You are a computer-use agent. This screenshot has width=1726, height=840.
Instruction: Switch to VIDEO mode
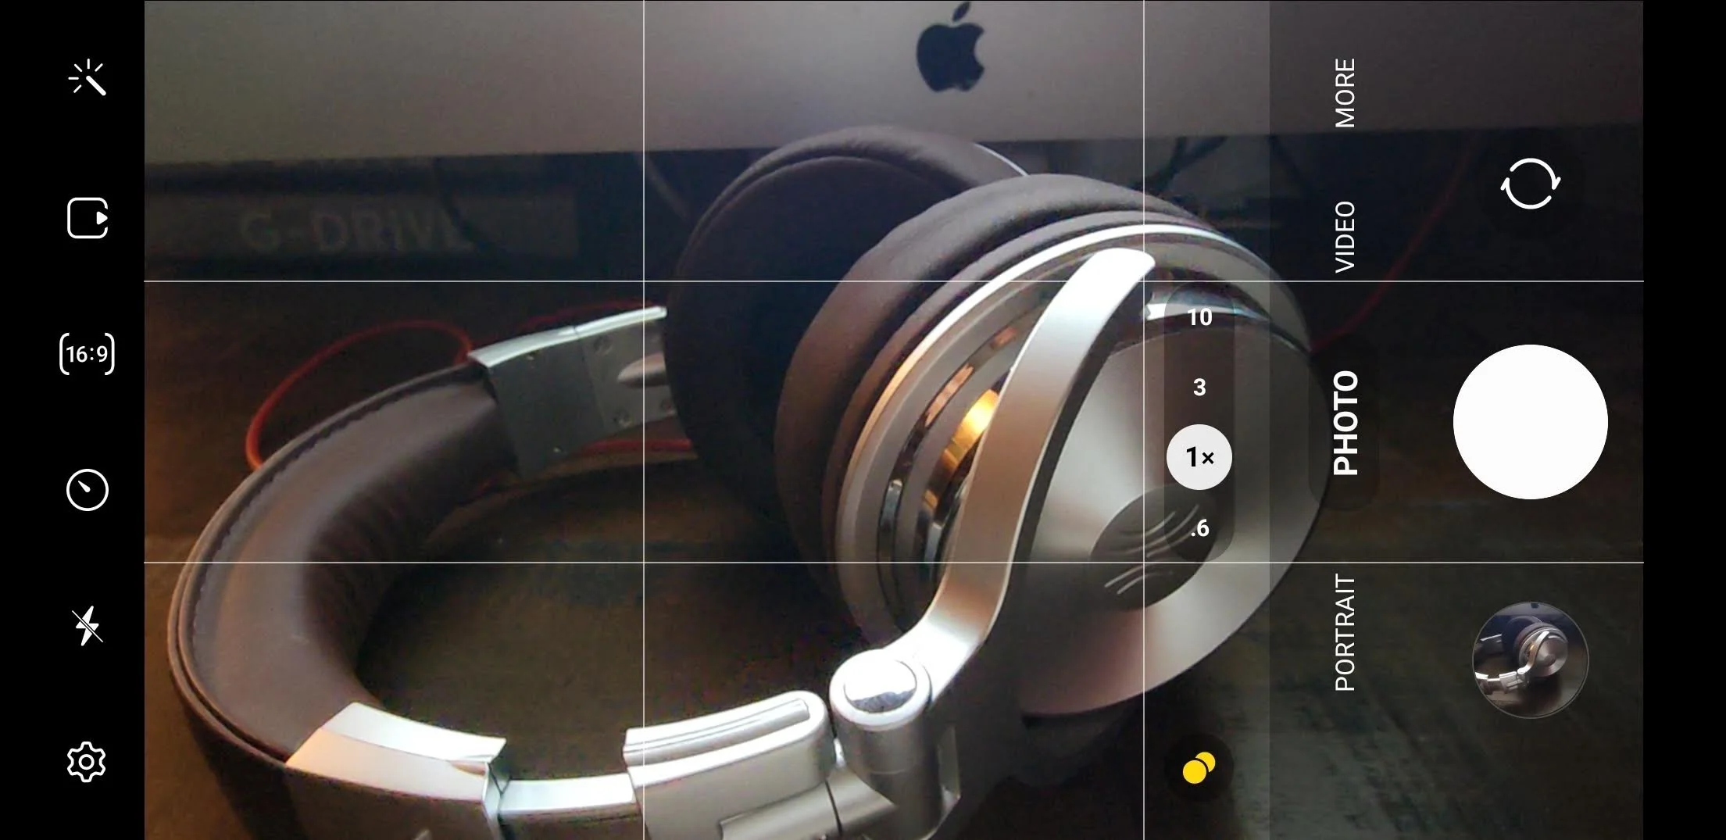click(1345, 237)
